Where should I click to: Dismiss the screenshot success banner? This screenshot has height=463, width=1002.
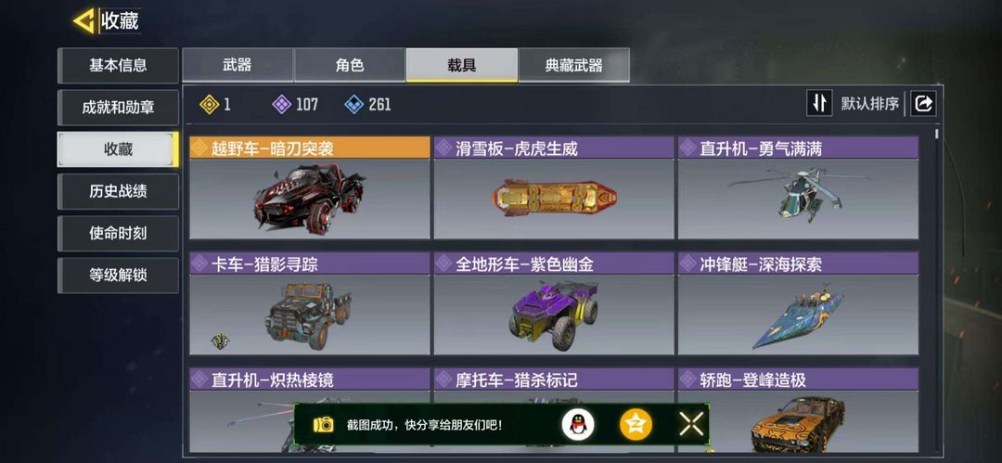click(691, 424)
